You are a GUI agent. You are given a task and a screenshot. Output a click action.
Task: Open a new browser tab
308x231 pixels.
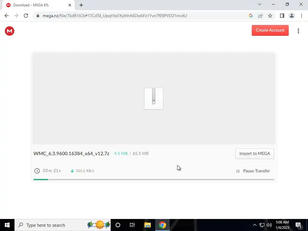[x=81, y=5]
